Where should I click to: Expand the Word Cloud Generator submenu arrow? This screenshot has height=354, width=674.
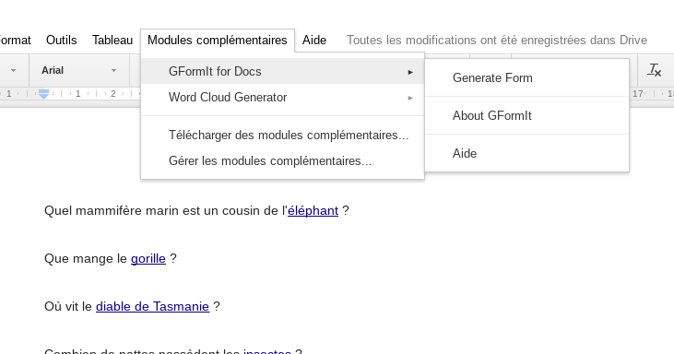tap(410, 98)
